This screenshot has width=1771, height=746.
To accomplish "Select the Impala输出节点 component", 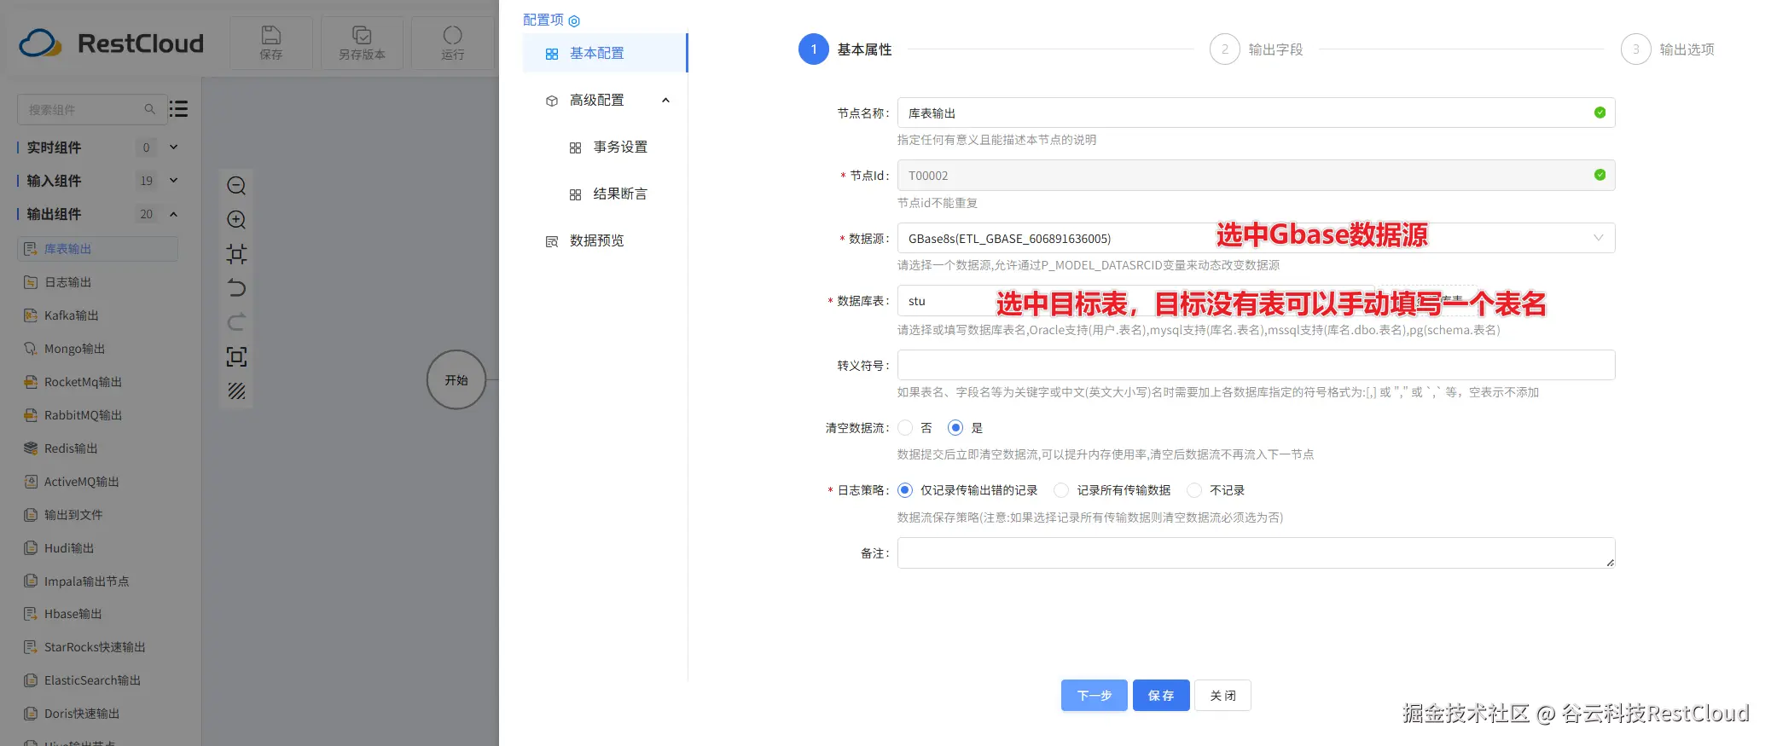I will (x=86, y=581).
